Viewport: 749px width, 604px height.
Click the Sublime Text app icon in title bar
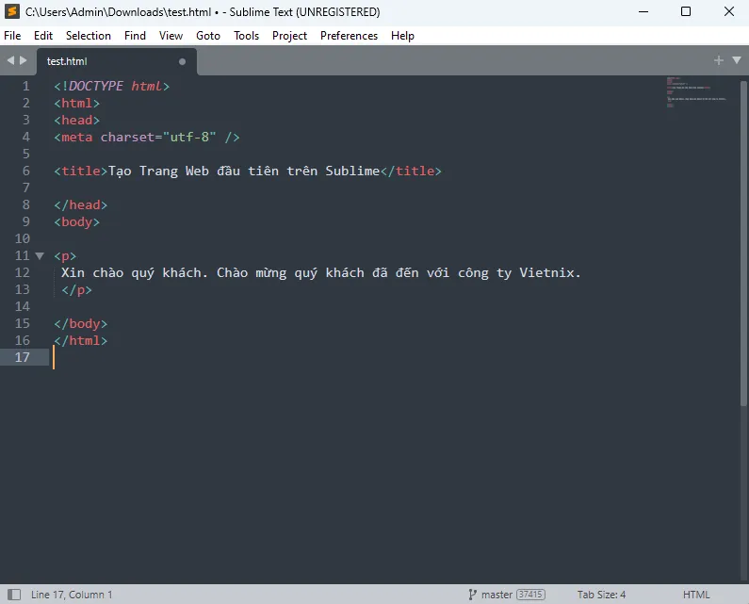(x=12, y=11)
